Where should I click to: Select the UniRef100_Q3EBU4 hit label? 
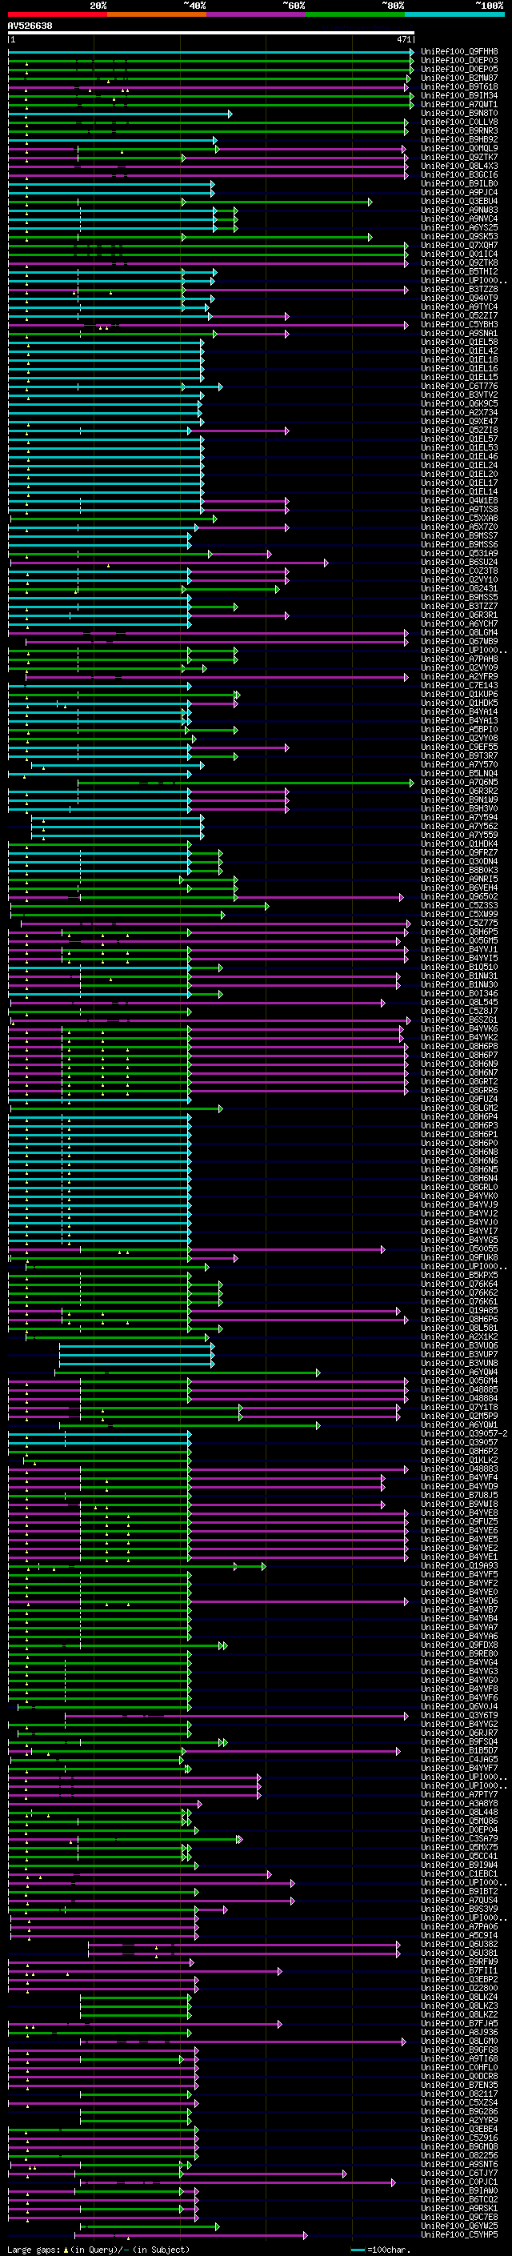click(x=459, y=202)
